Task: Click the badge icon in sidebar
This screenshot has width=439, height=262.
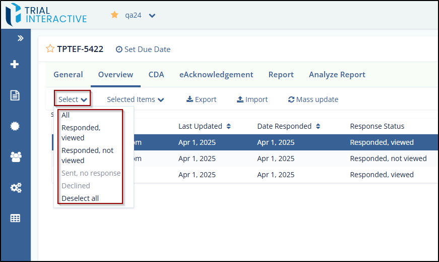Action: [15, 126]
